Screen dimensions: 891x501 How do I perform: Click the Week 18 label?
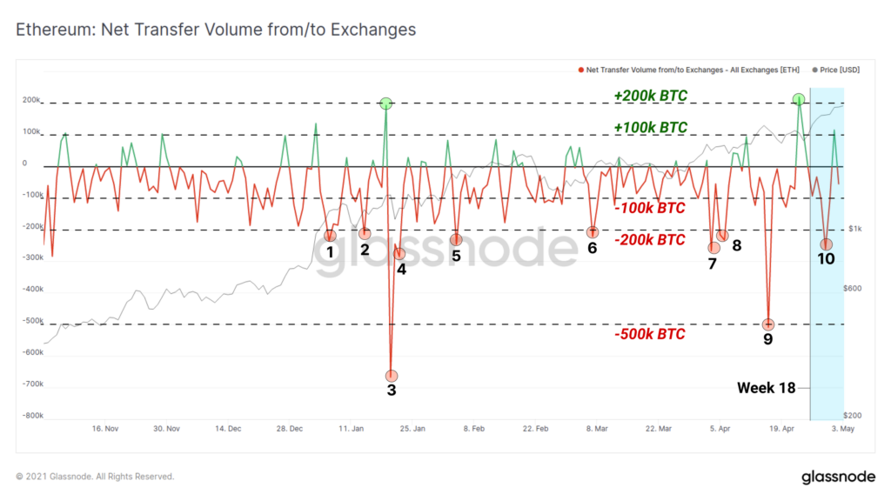coord(766,388)
